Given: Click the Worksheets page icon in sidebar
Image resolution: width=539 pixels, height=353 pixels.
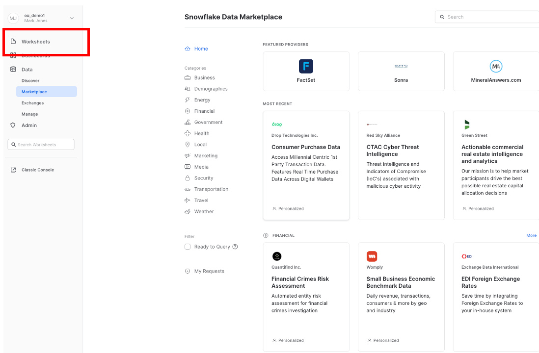Looking at the screenshot, I should 13,42.
